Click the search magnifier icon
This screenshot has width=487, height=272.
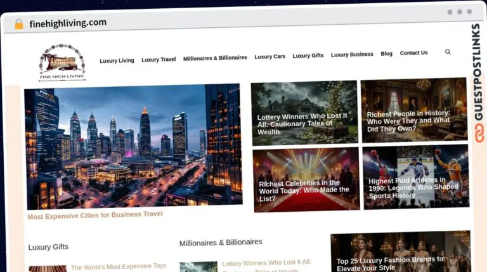pos(448,52)
